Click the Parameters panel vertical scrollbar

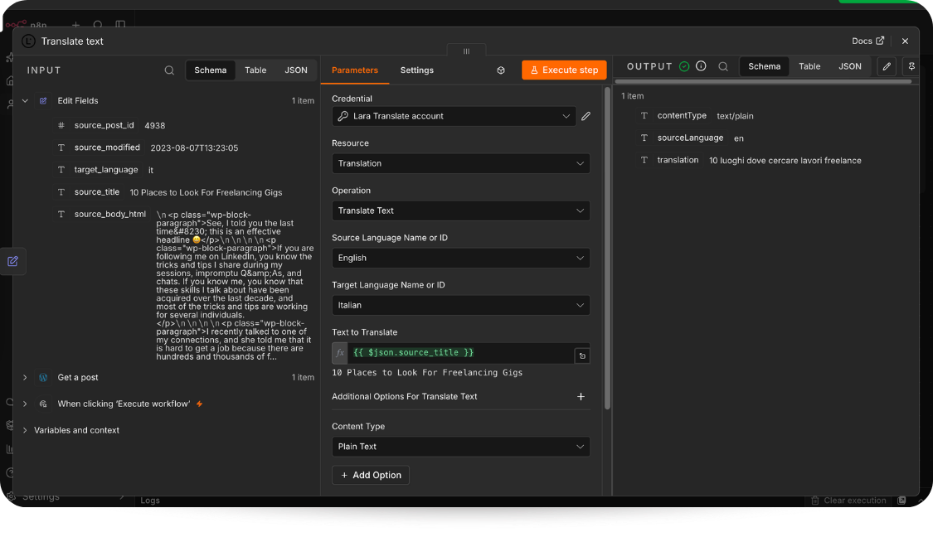pyautogui.click(x=607, y=249)
